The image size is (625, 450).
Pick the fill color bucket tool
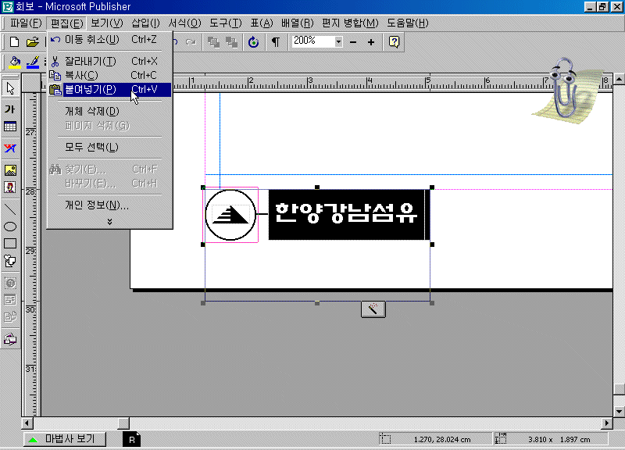pyautogui.click(x=15, y=62)
